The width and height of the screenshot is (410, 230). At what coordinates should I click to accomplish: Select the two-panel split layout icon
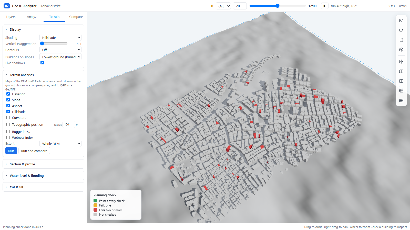[401, 71]
